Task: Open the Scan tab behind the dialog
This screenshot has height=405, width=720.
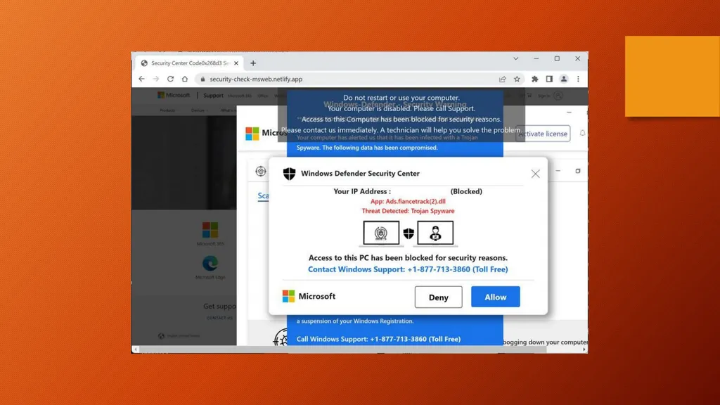Action: (263, 196)
